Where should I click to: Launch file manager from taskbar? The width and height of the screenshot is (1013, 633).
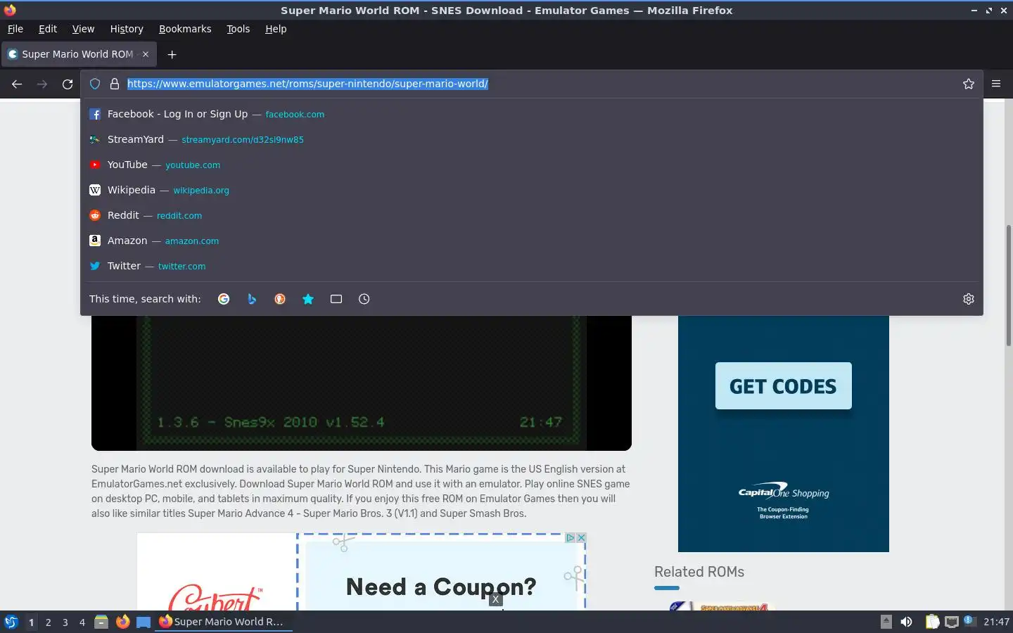[x=101, y=622]
